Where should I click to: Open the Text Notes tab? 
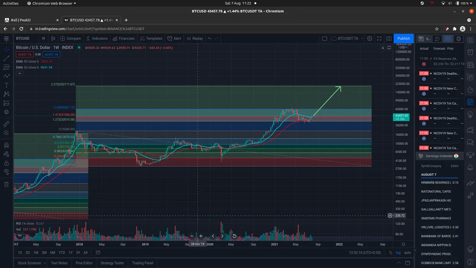coord(59,263)
